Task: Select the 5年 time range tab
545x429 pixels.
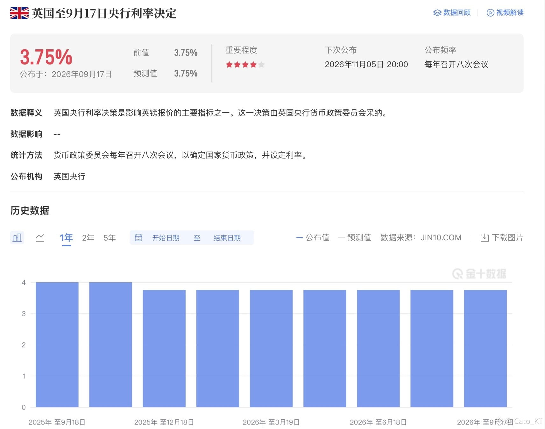Action: [110, 238]
